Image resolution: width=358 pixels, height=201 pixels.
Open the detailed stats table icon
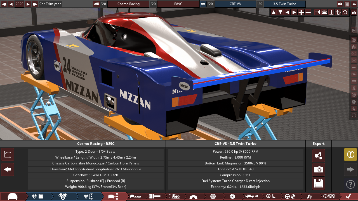347,4
